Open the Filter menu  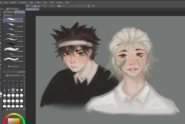pos(52,2)
